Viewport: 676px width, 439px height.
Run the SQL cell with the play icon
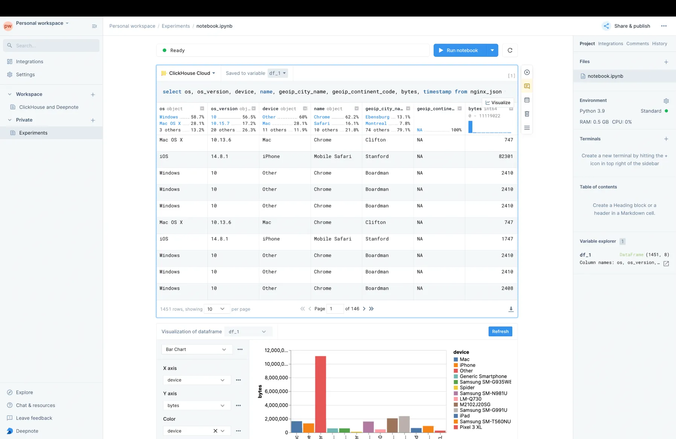click(527, 72)
